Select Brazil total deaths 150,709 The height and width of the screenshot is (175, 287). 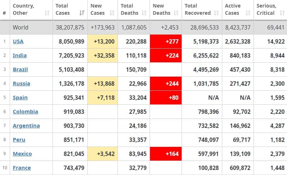136,69
